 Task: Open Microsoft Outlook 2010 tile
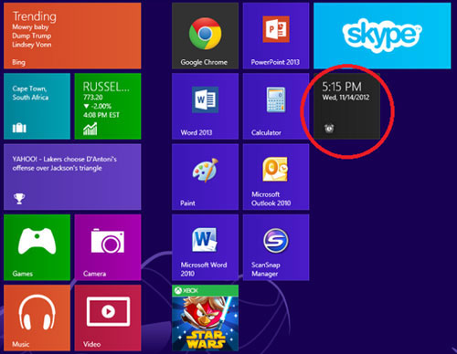[276, 177]
